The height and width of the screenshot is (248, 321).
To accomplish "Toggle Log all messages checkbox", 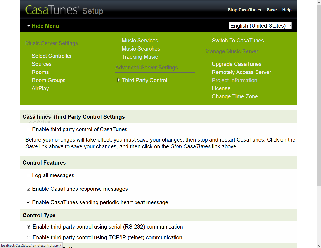I will (x=28, y=176).
